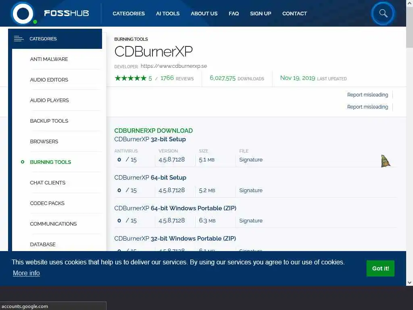Screen dimensions: 413x310
Task: Select COMMUNICATIONS category
Action: tap(53, 224)
